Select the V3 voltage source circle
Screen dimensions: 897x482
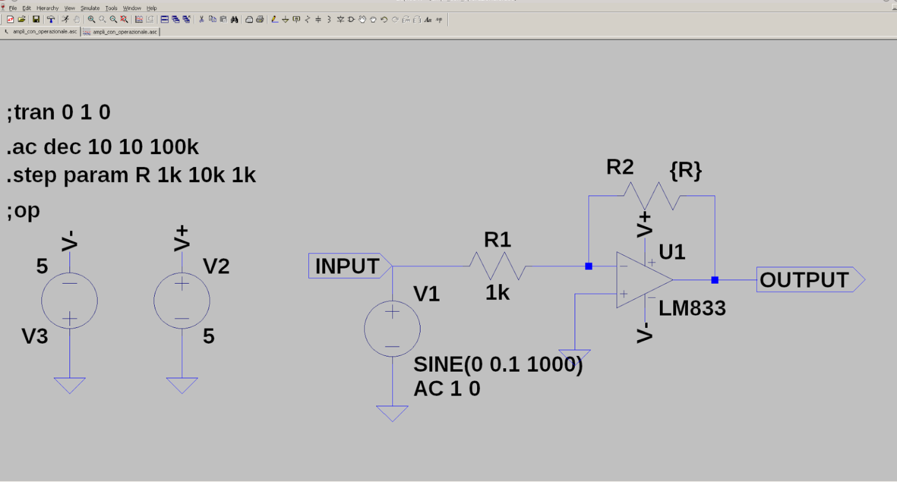(69, 301)
